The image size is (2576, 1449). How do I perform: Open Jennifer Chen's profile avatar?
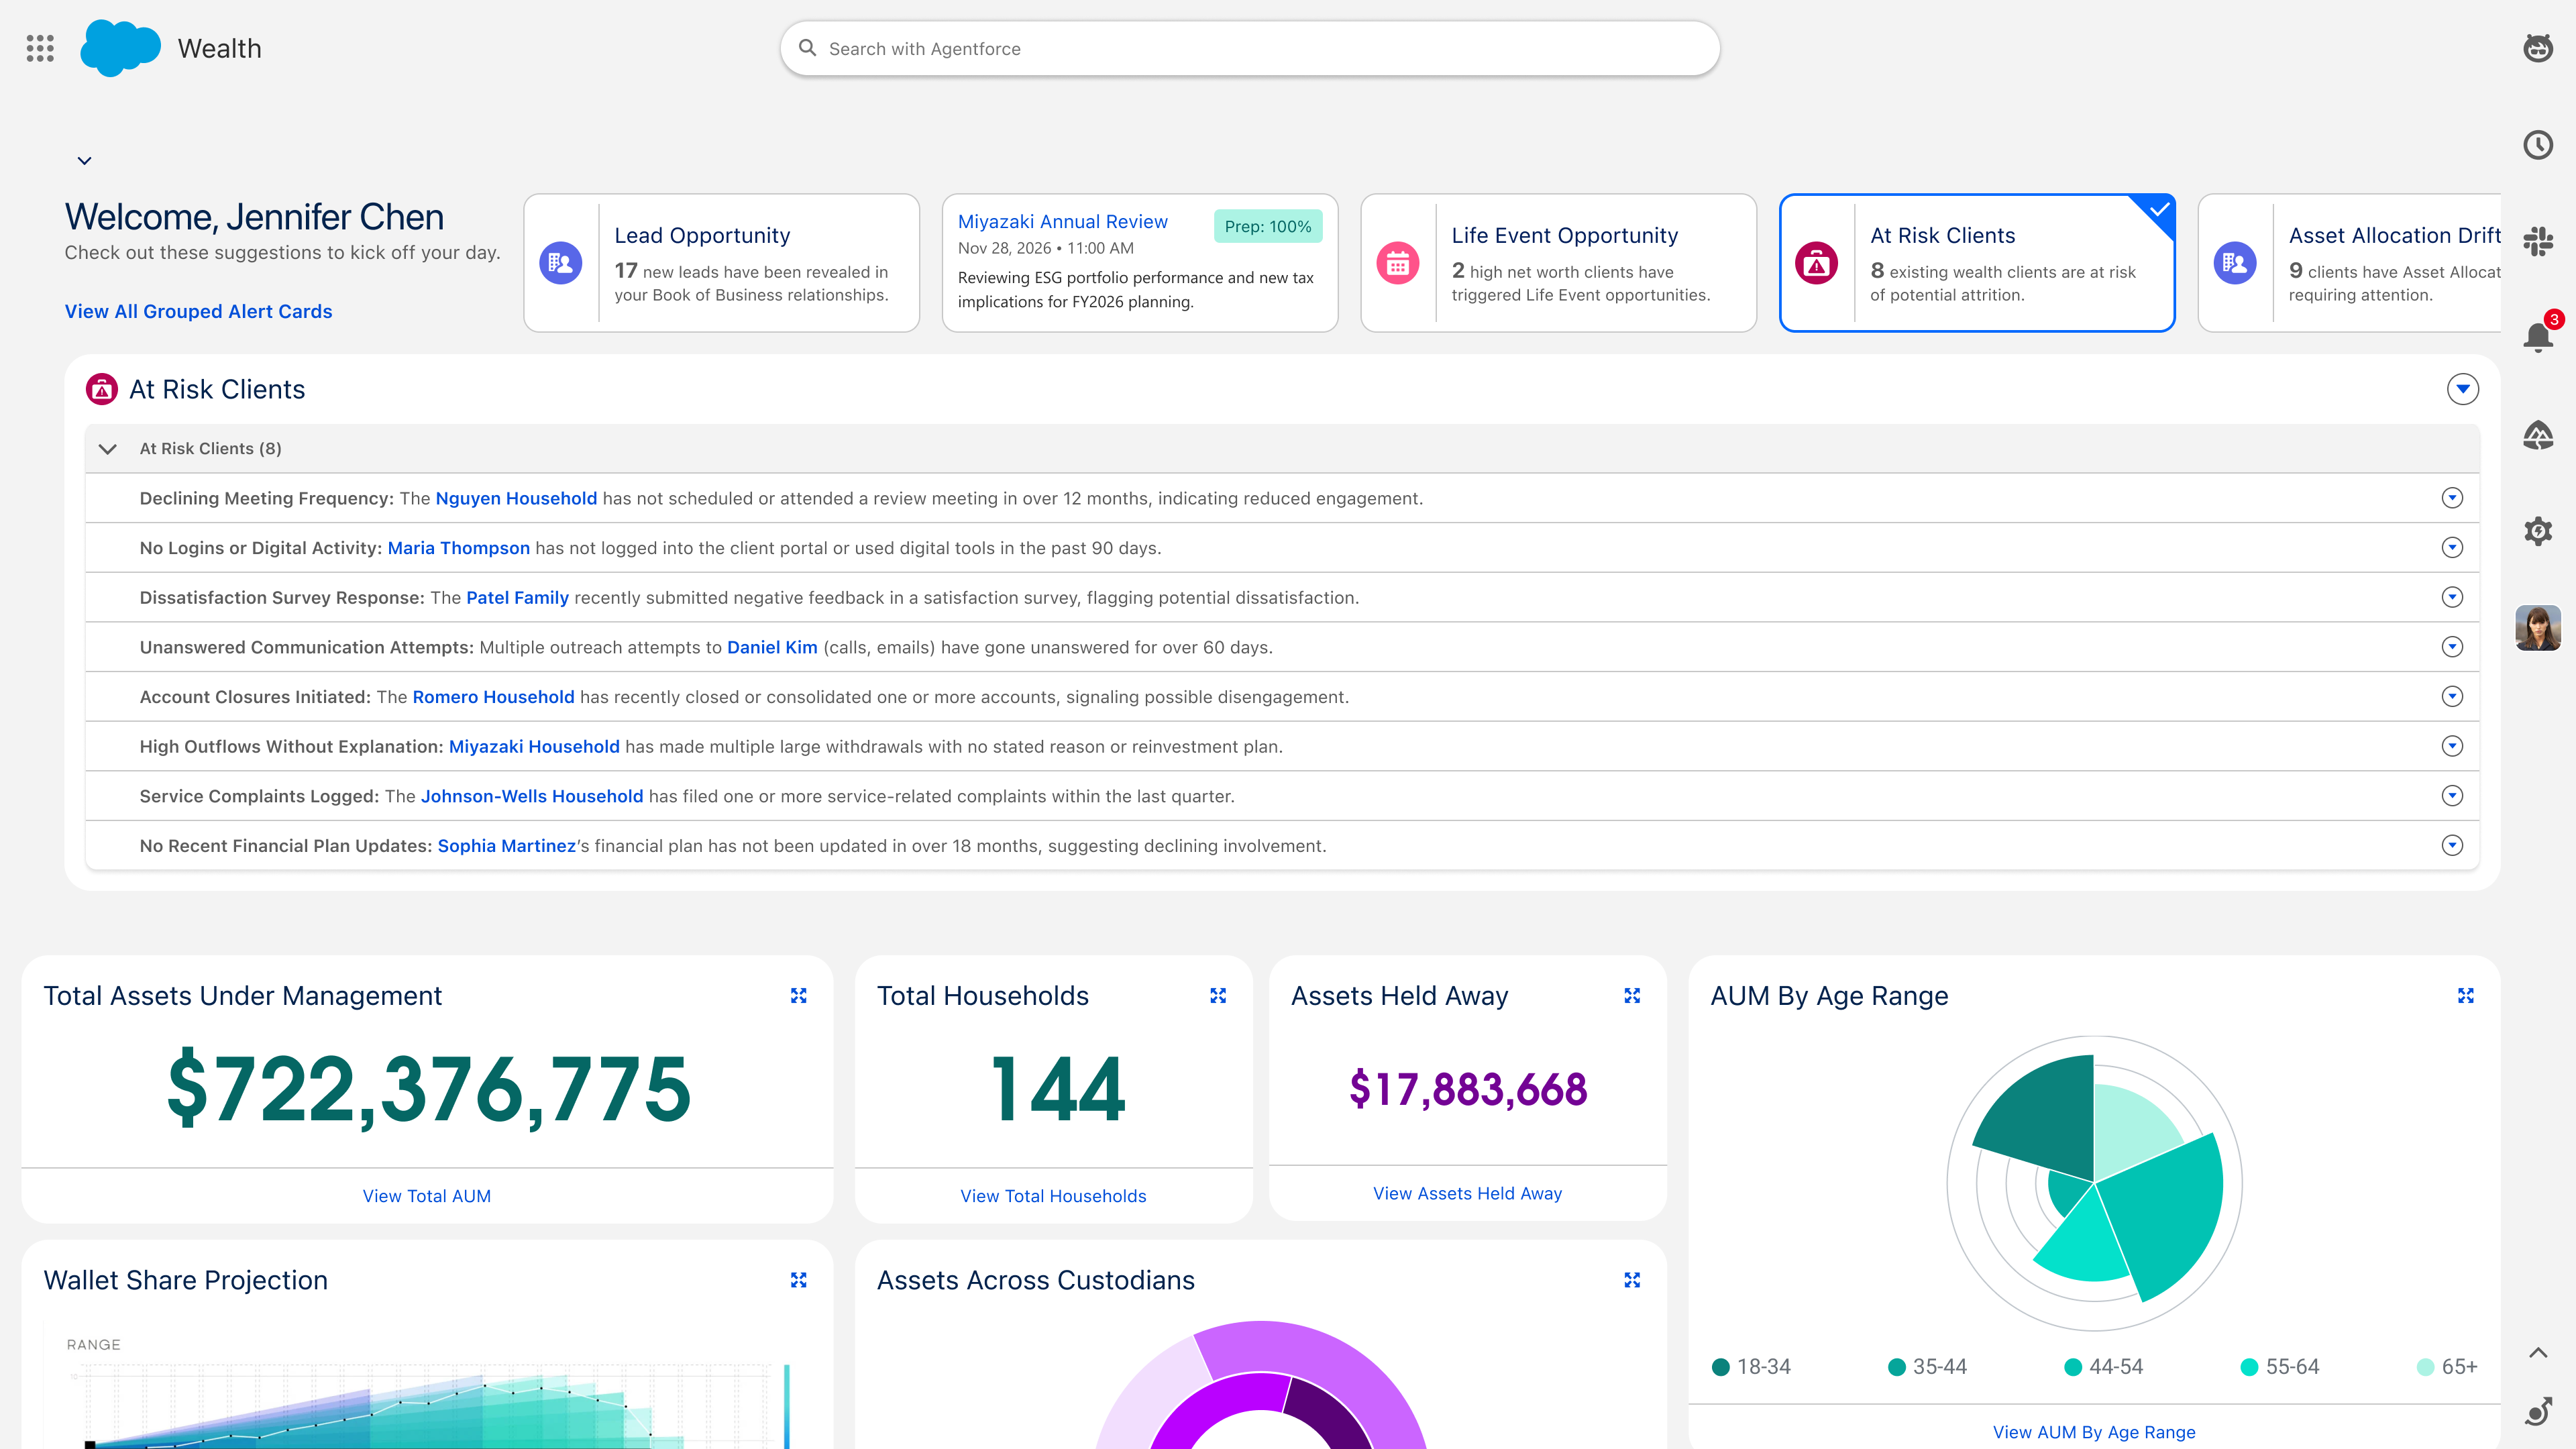[x=2538, y=628]
